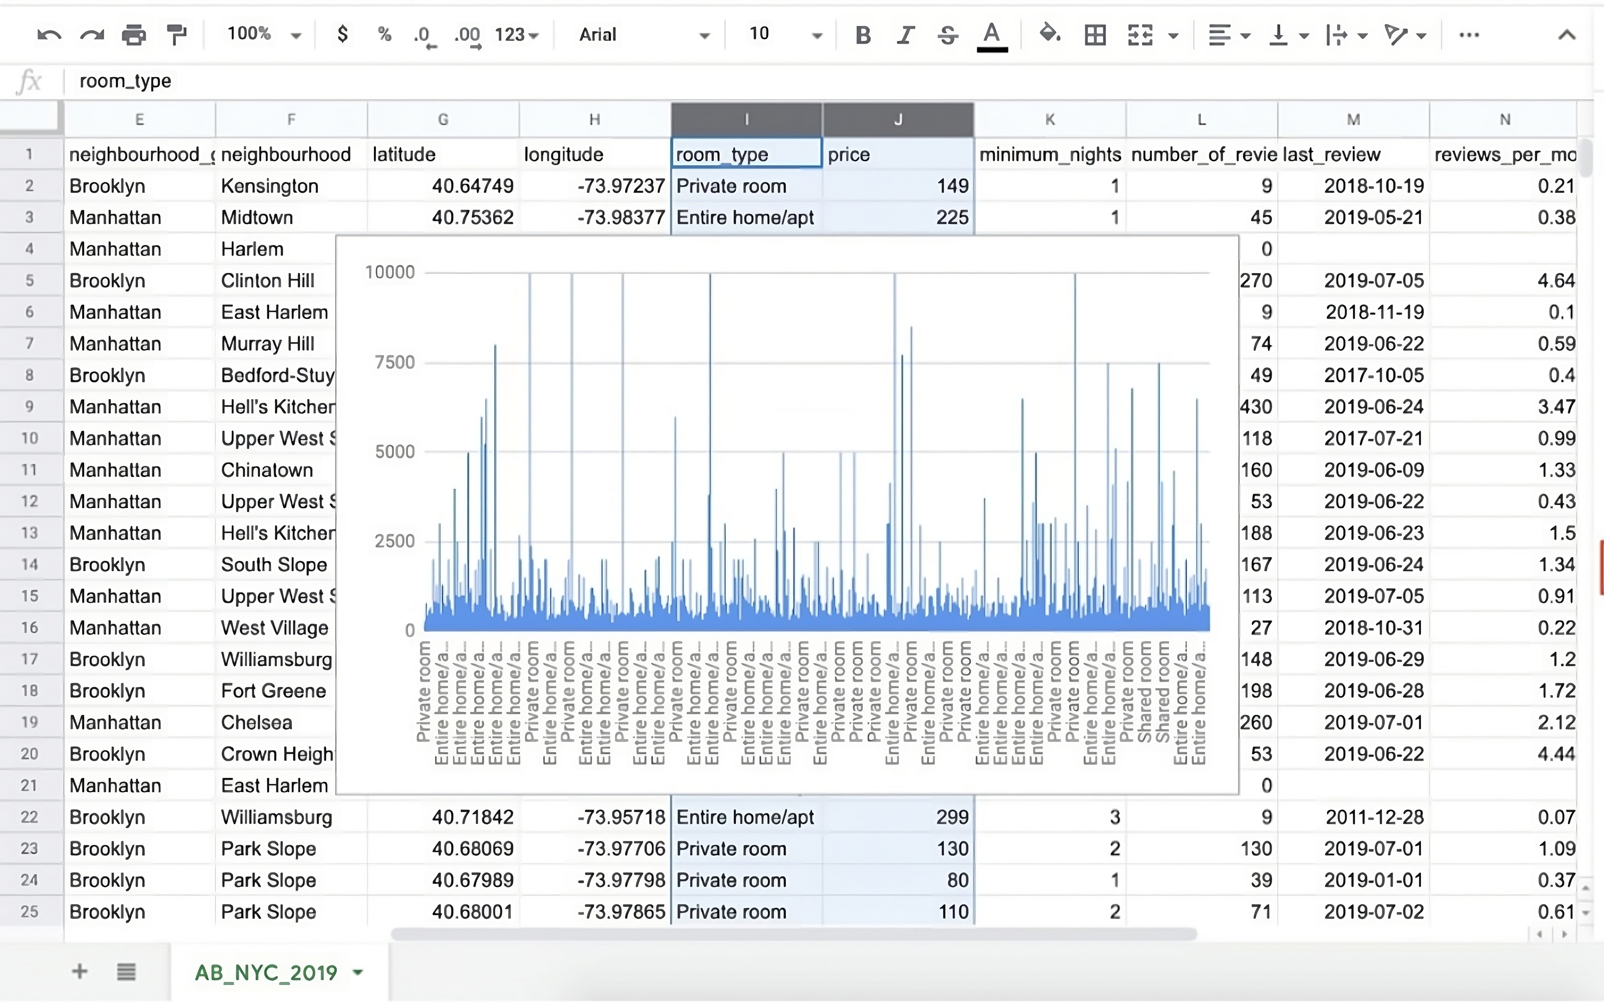This screenshot has height=1003, width=1604.
Task: Open the borders grid icon
Action: point(1095,35)
